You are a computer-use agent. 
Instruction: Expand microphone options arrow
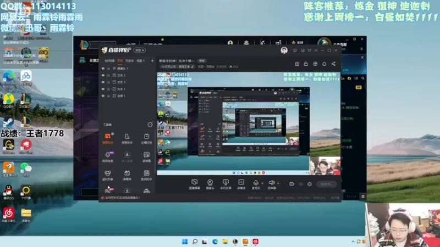pyautogui.click(x=262, y=183)
